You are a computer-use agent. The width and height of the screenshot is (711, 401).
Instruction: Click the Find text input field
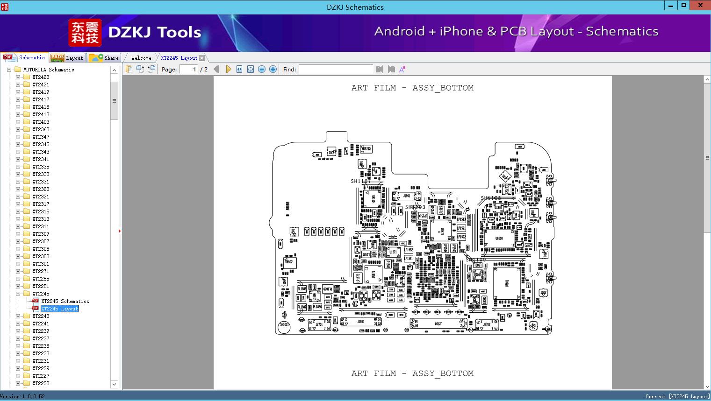tap(336, 69)
